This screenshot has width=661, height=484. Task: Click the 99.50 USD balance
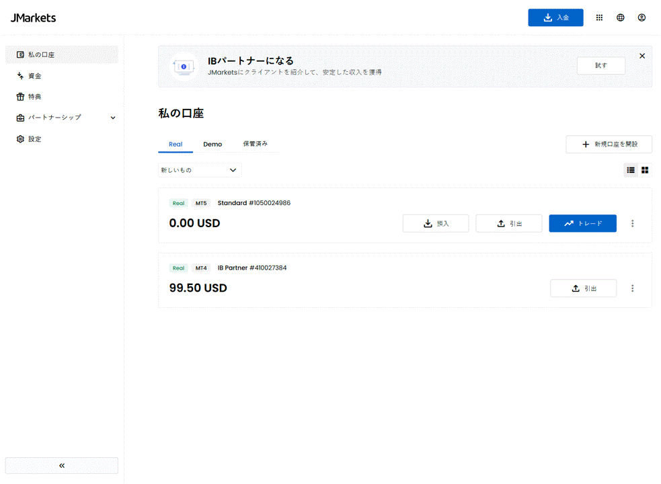(198, 288)
